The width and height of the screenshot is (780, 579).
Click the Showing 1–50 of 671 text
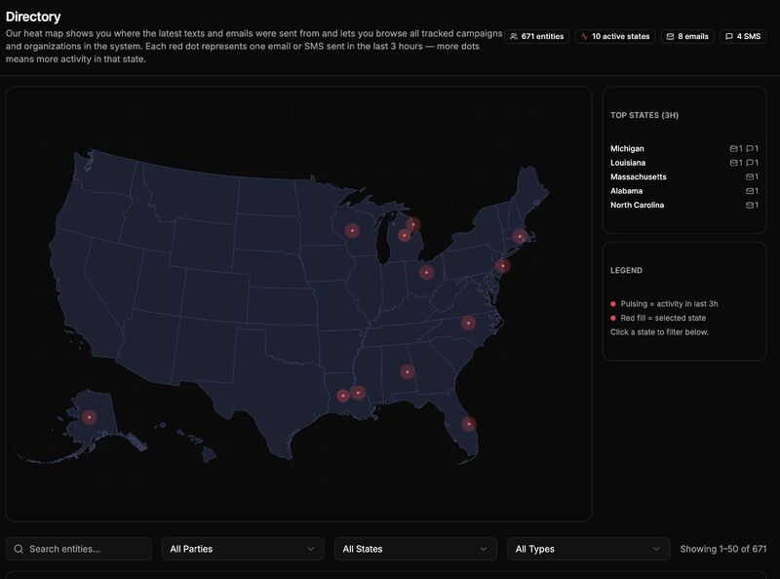coord(723,549)
